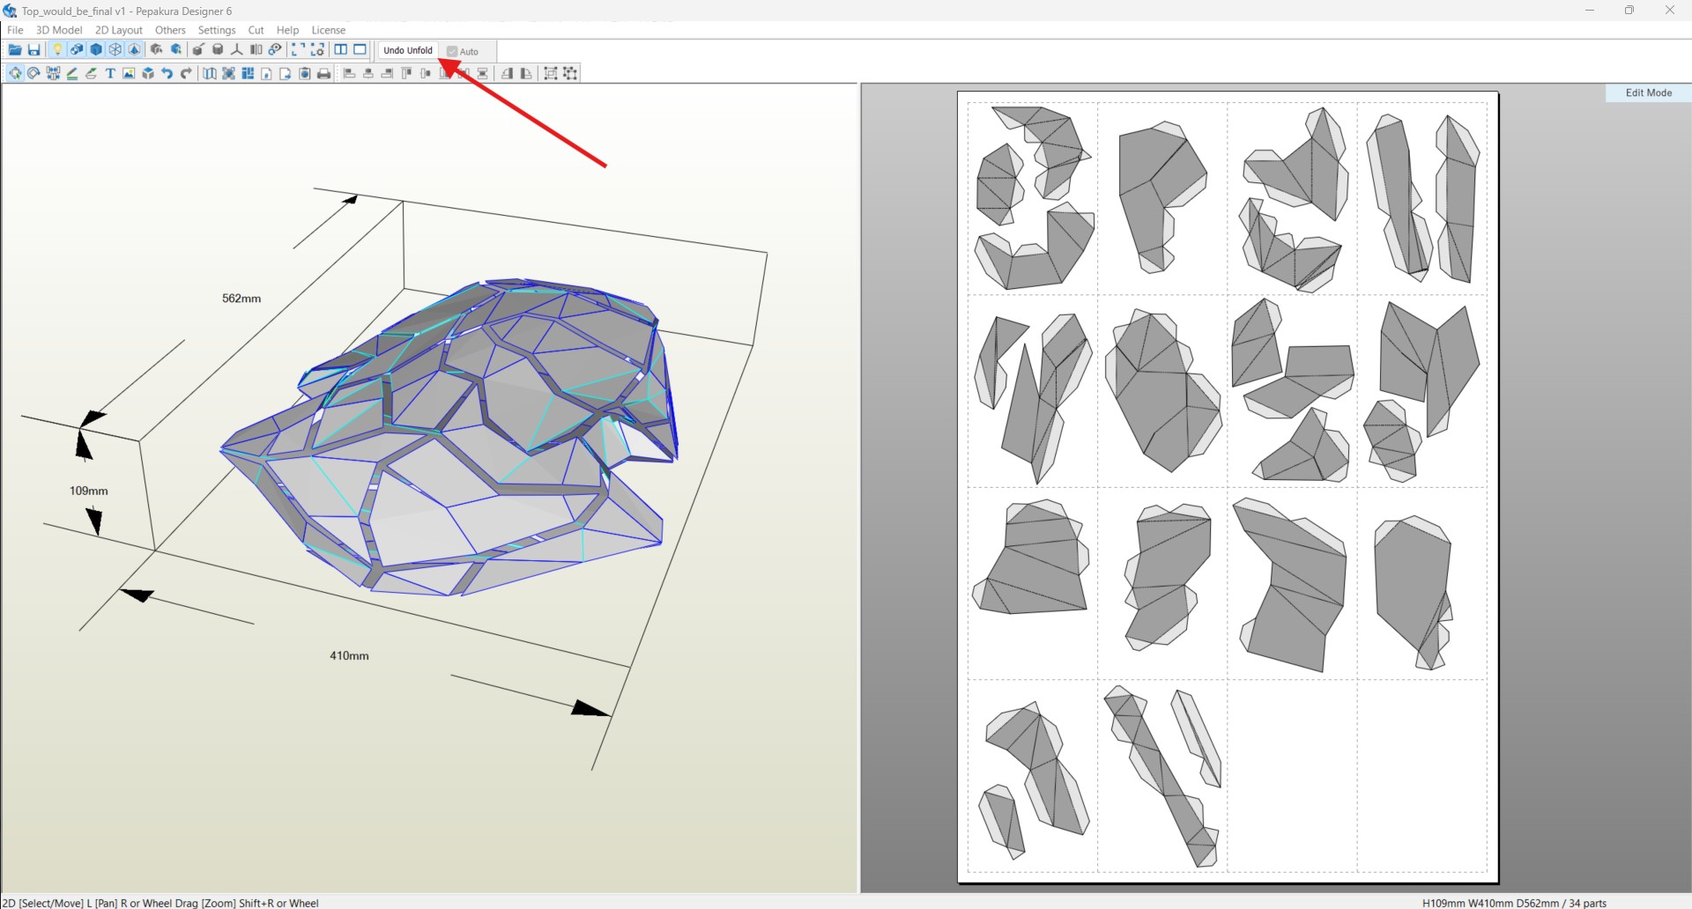The image size is (1692, 909).
Task: Open the Cut menu
Action: pos(256,30)
